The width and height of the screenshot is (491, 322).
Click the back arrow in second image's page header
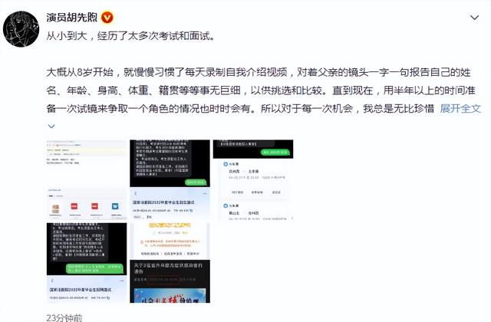click(135, 193)
